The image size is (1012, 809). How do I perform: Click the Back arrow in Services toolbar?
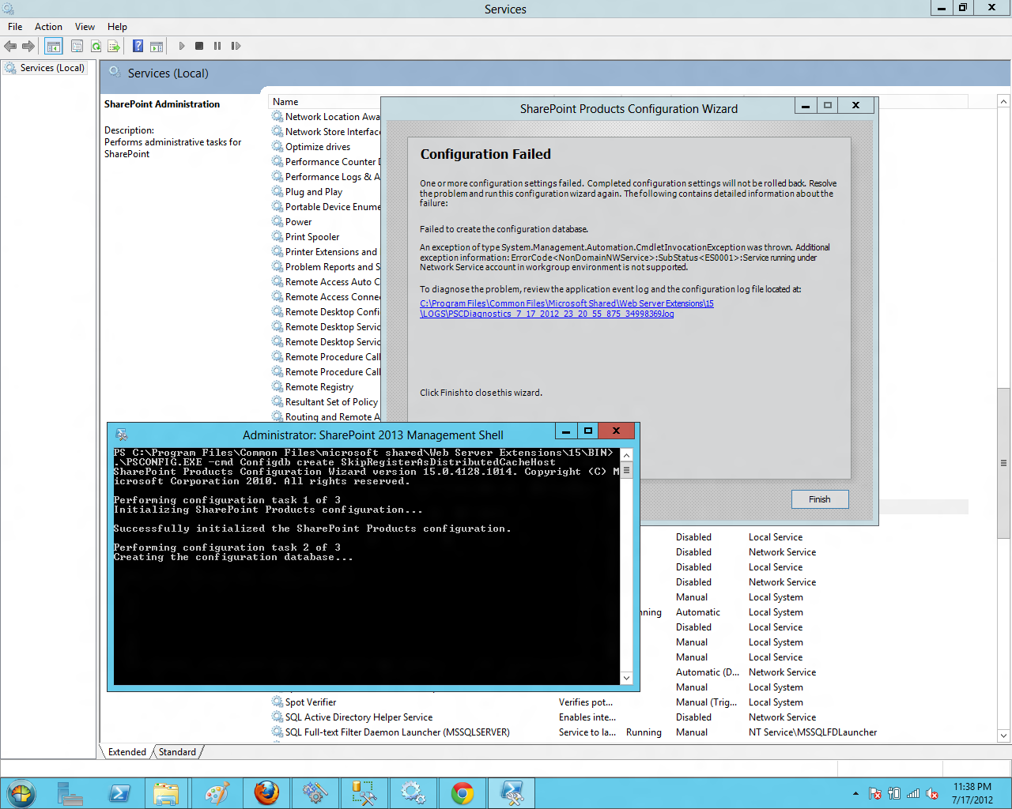pyautogui.click(x=10, y=47)
